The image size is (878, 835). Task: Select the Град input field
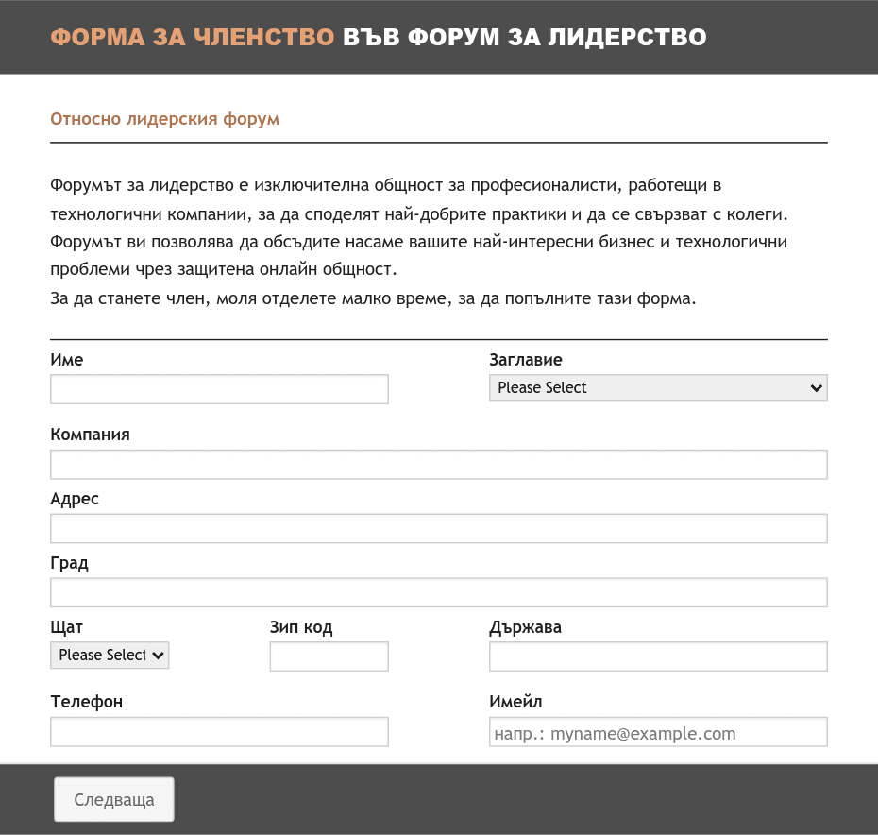pos(438,592)
